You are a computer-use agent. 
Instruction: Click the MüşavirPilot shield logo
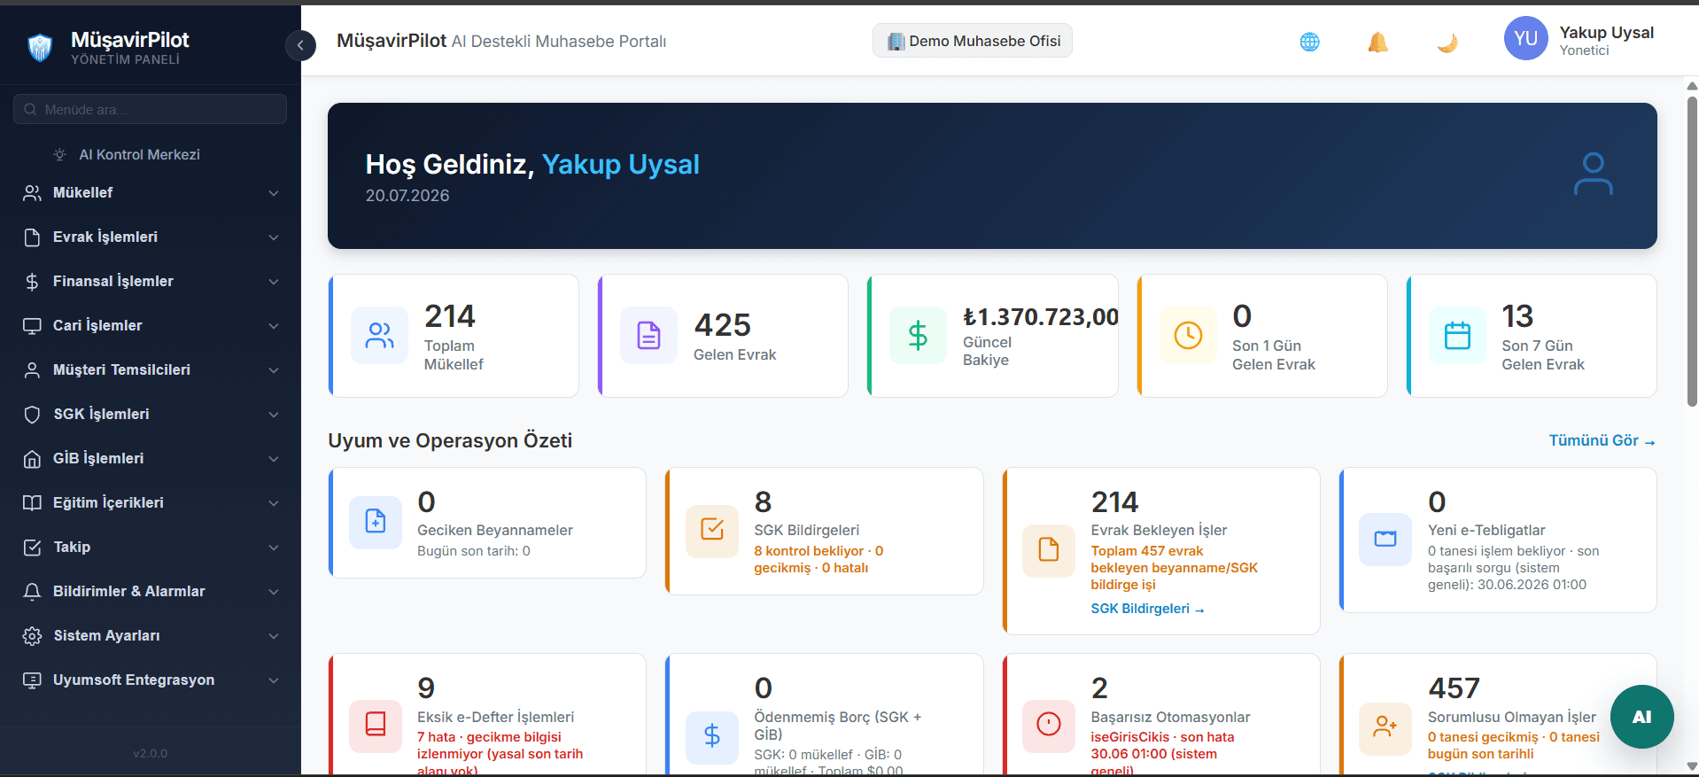coord(40,47)
